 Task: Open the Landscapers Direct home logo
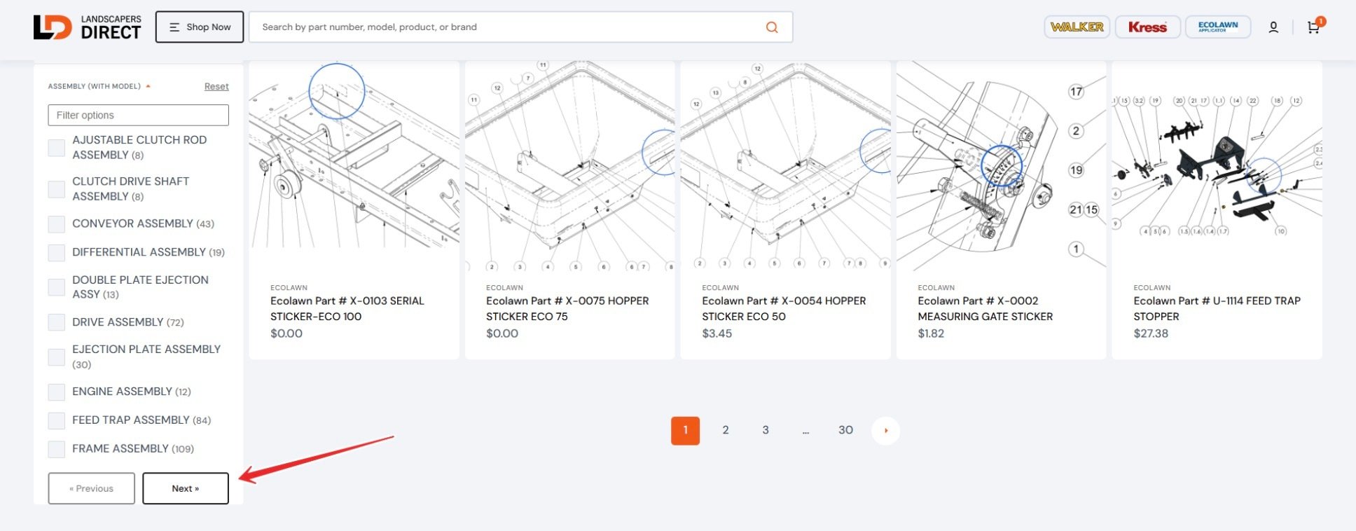[x=88, y=27]
